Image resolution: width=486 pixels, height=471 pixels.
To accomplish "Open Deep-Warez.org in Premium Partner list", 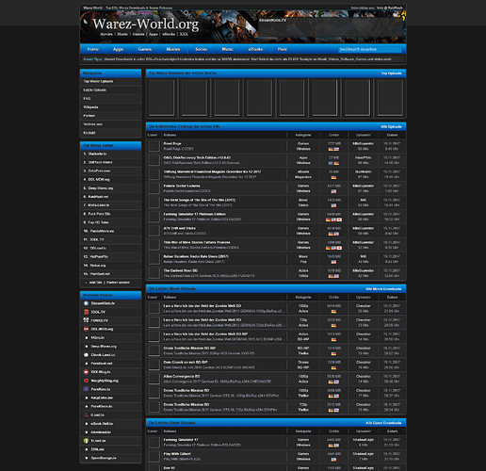I will click(x=104, y=347).
